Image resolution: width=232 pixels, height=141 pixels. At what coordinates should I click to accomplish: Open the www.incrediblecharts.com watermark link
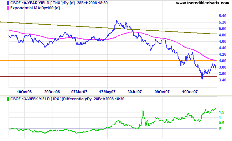point(202,3)
